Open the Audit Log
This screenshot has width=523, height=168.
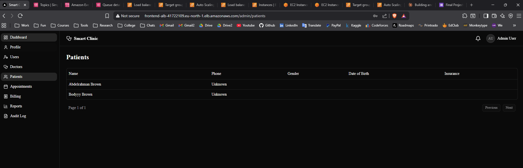29,116
